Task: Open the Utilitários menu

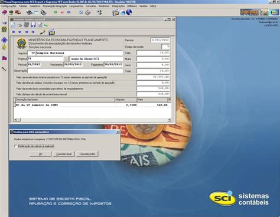Action: pyautogui.click(x=132, y=6)
